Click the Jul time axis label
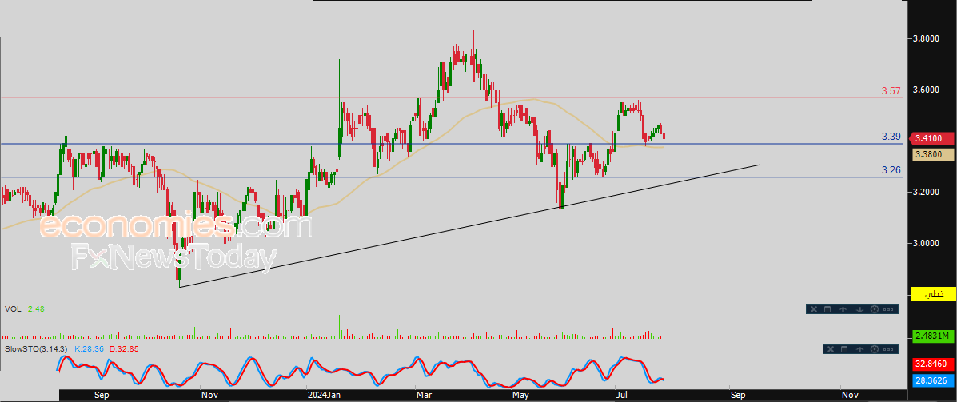Screen dimensions: 957x402 621,395
